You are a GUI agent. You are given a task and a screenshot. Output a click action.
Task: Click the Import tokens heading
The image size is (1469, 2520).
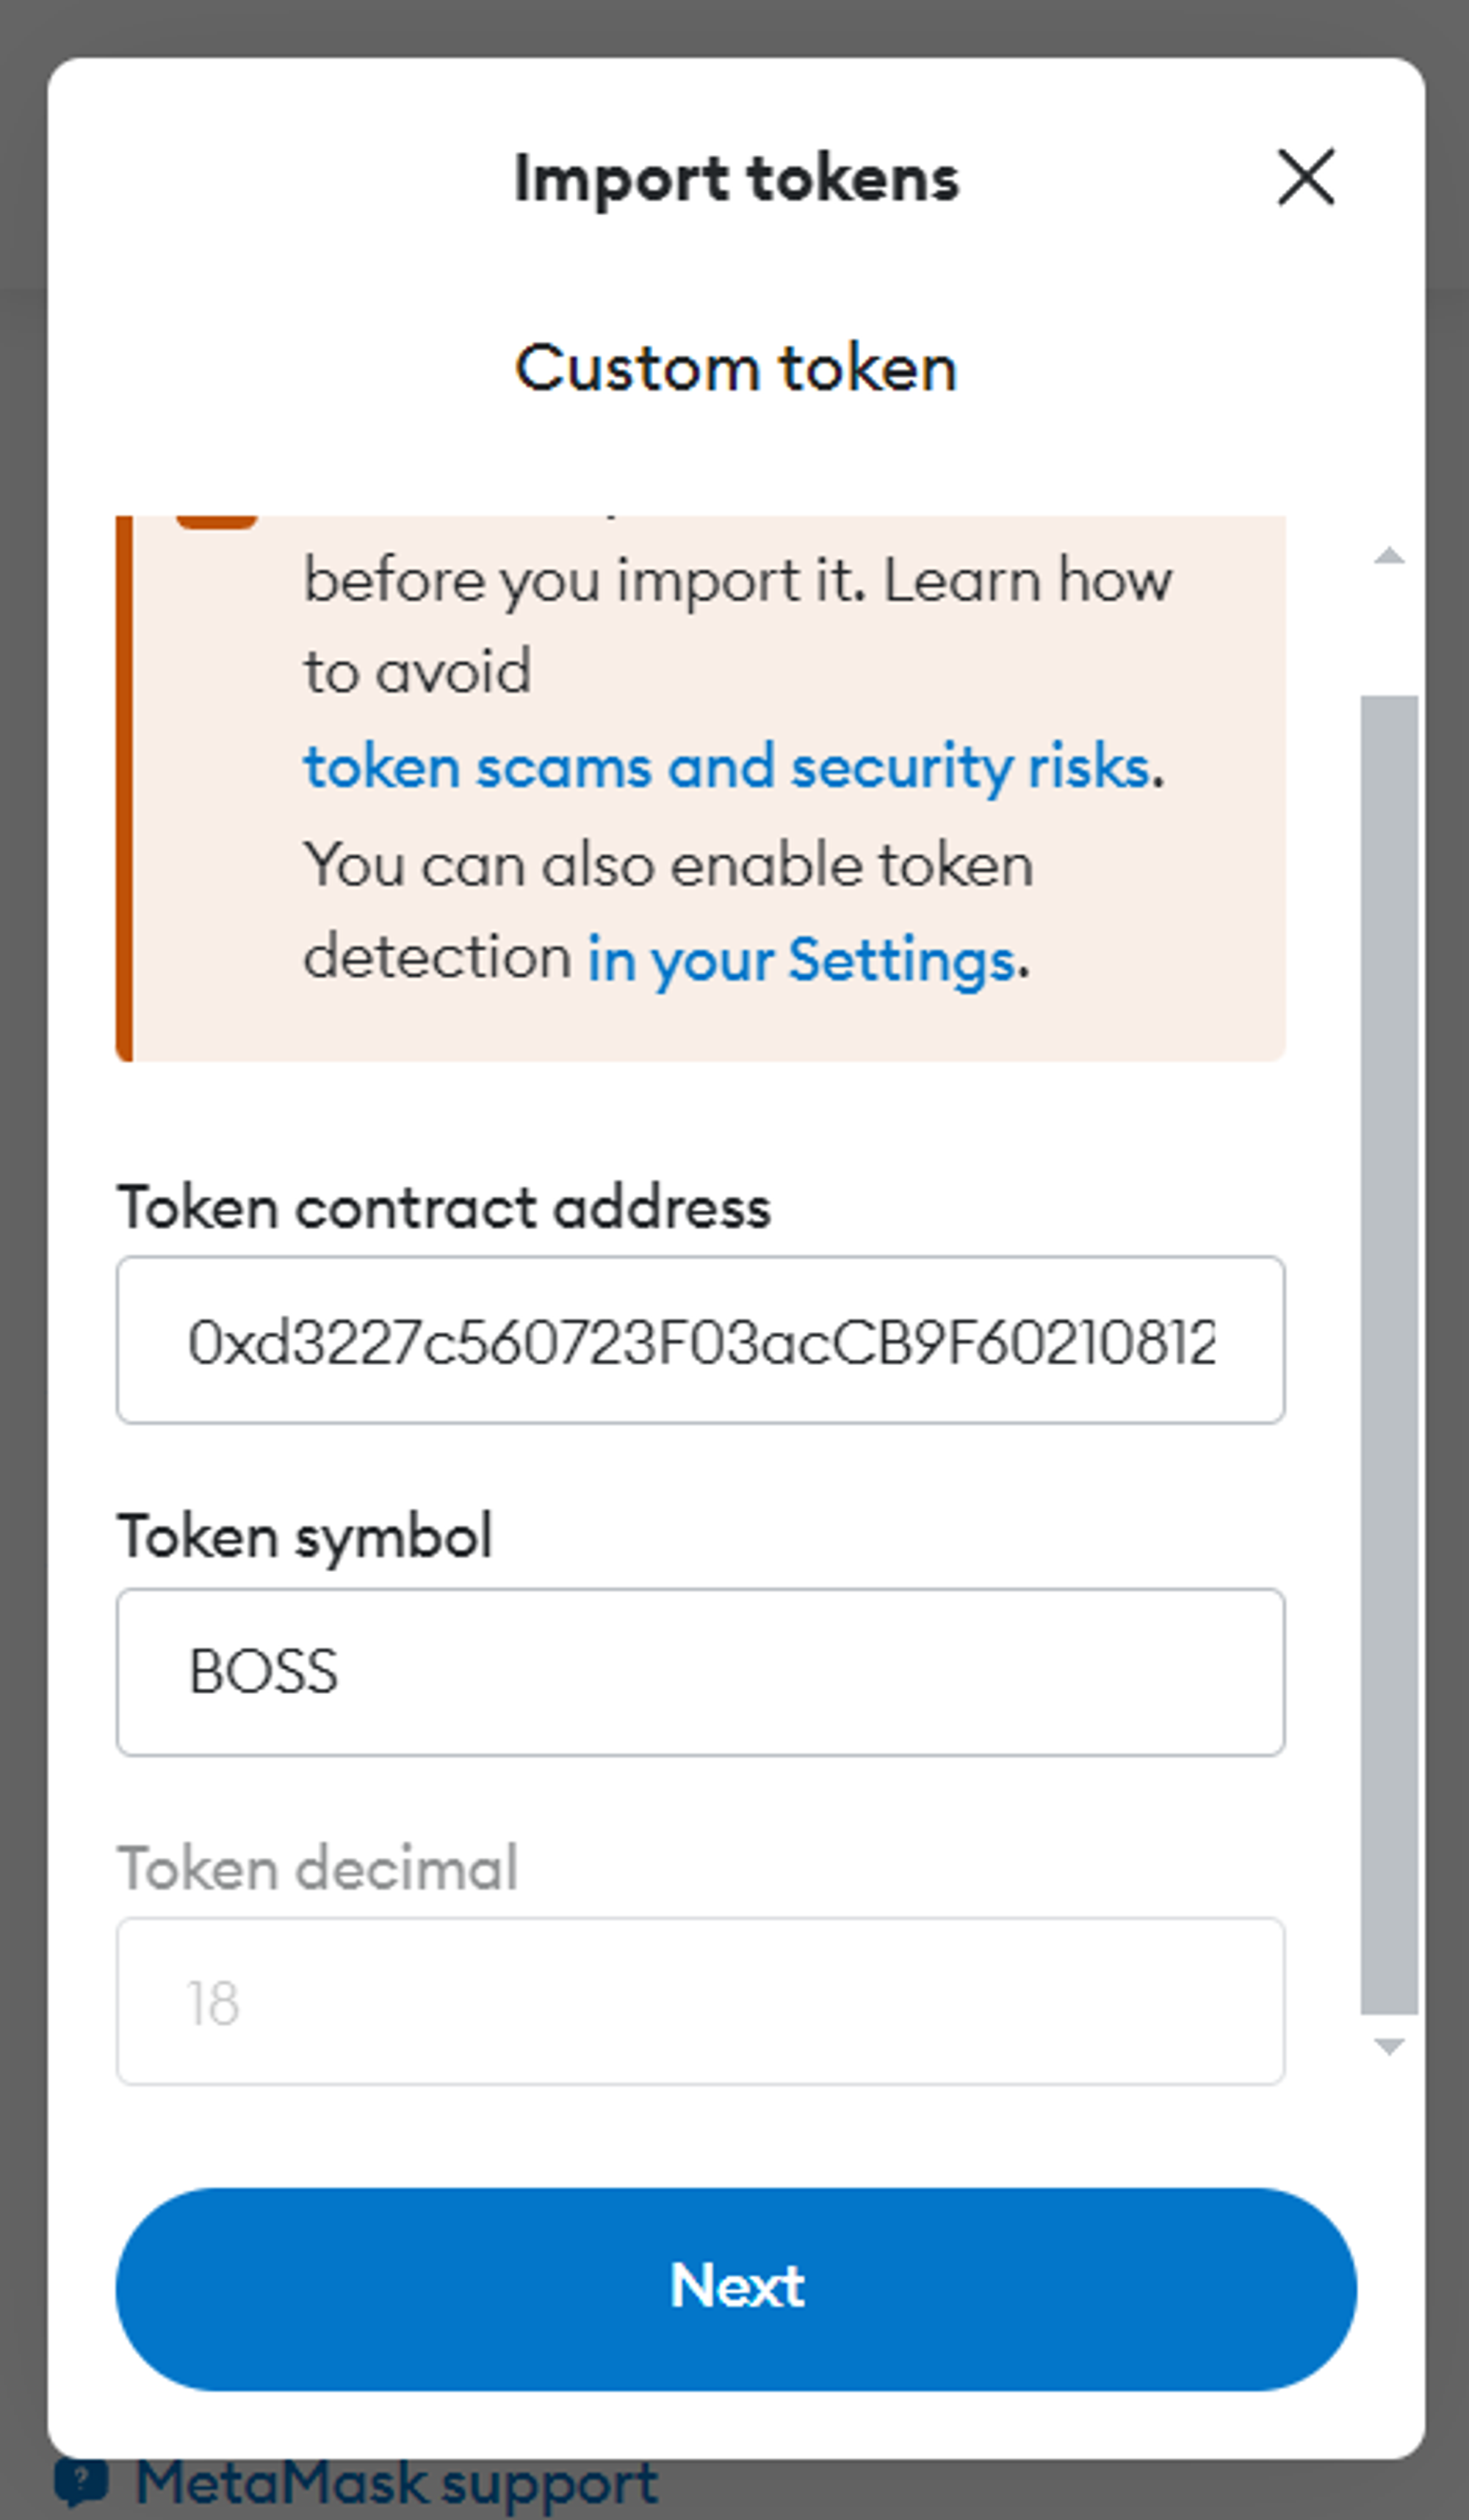(x=736, y=179)
